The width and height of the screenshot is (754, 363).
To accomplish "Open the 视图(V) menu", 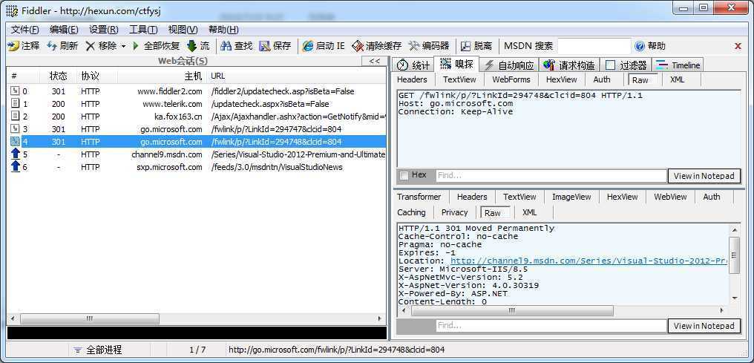I will pyautogui.click(x=183, y=30).
